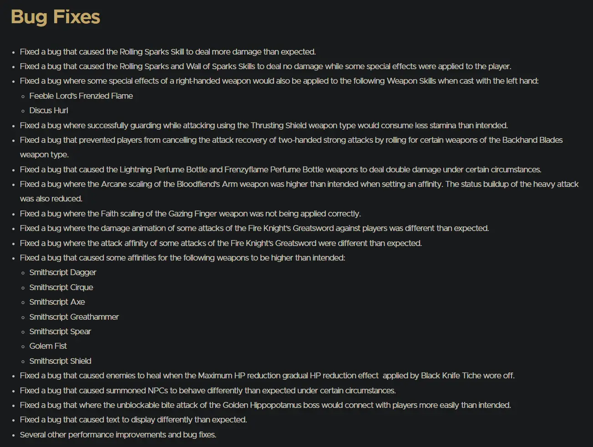Select the Smithscript Cirque list item

(61, 287)
